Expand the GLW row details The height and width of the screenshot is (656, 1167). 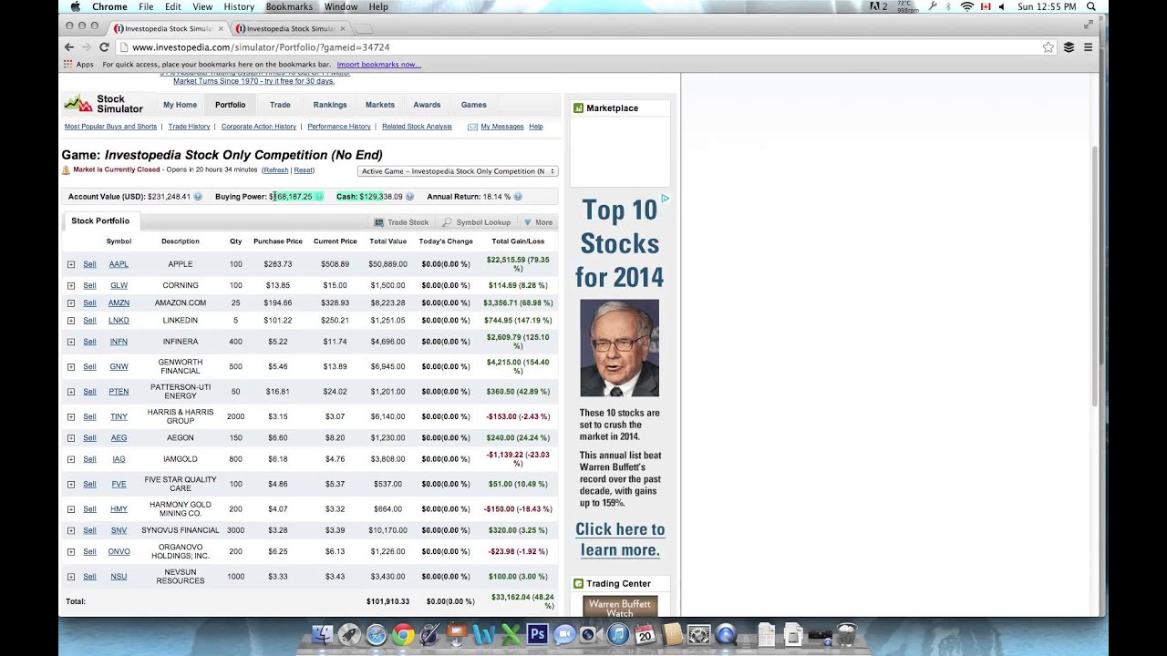tap(70, 285)
